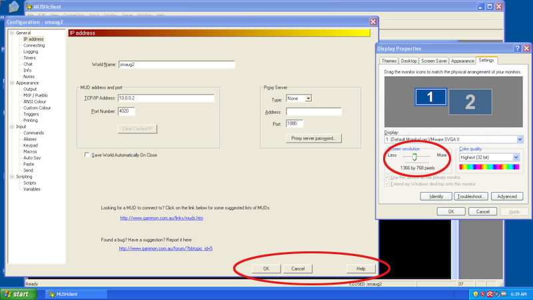
Task: Select Variables in the settings tree
Action: [31, 189]
